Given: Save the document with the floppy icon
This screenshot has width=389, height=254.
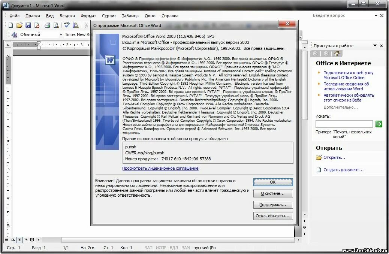Looking at the screenshot, I should [x=28, y=25].
